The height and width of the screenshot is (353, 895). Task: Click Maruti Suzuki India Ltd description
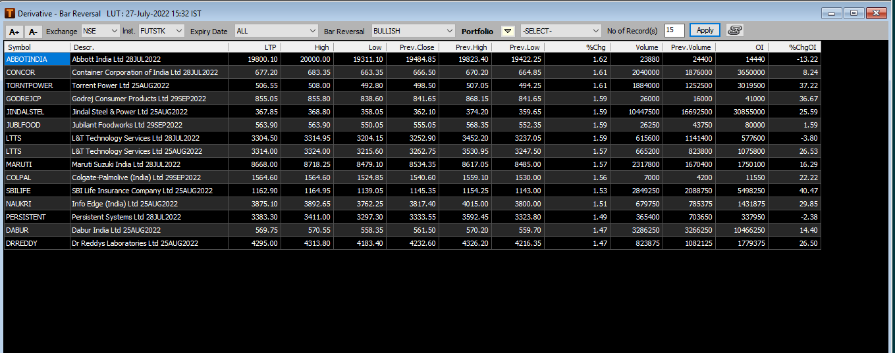149,164
